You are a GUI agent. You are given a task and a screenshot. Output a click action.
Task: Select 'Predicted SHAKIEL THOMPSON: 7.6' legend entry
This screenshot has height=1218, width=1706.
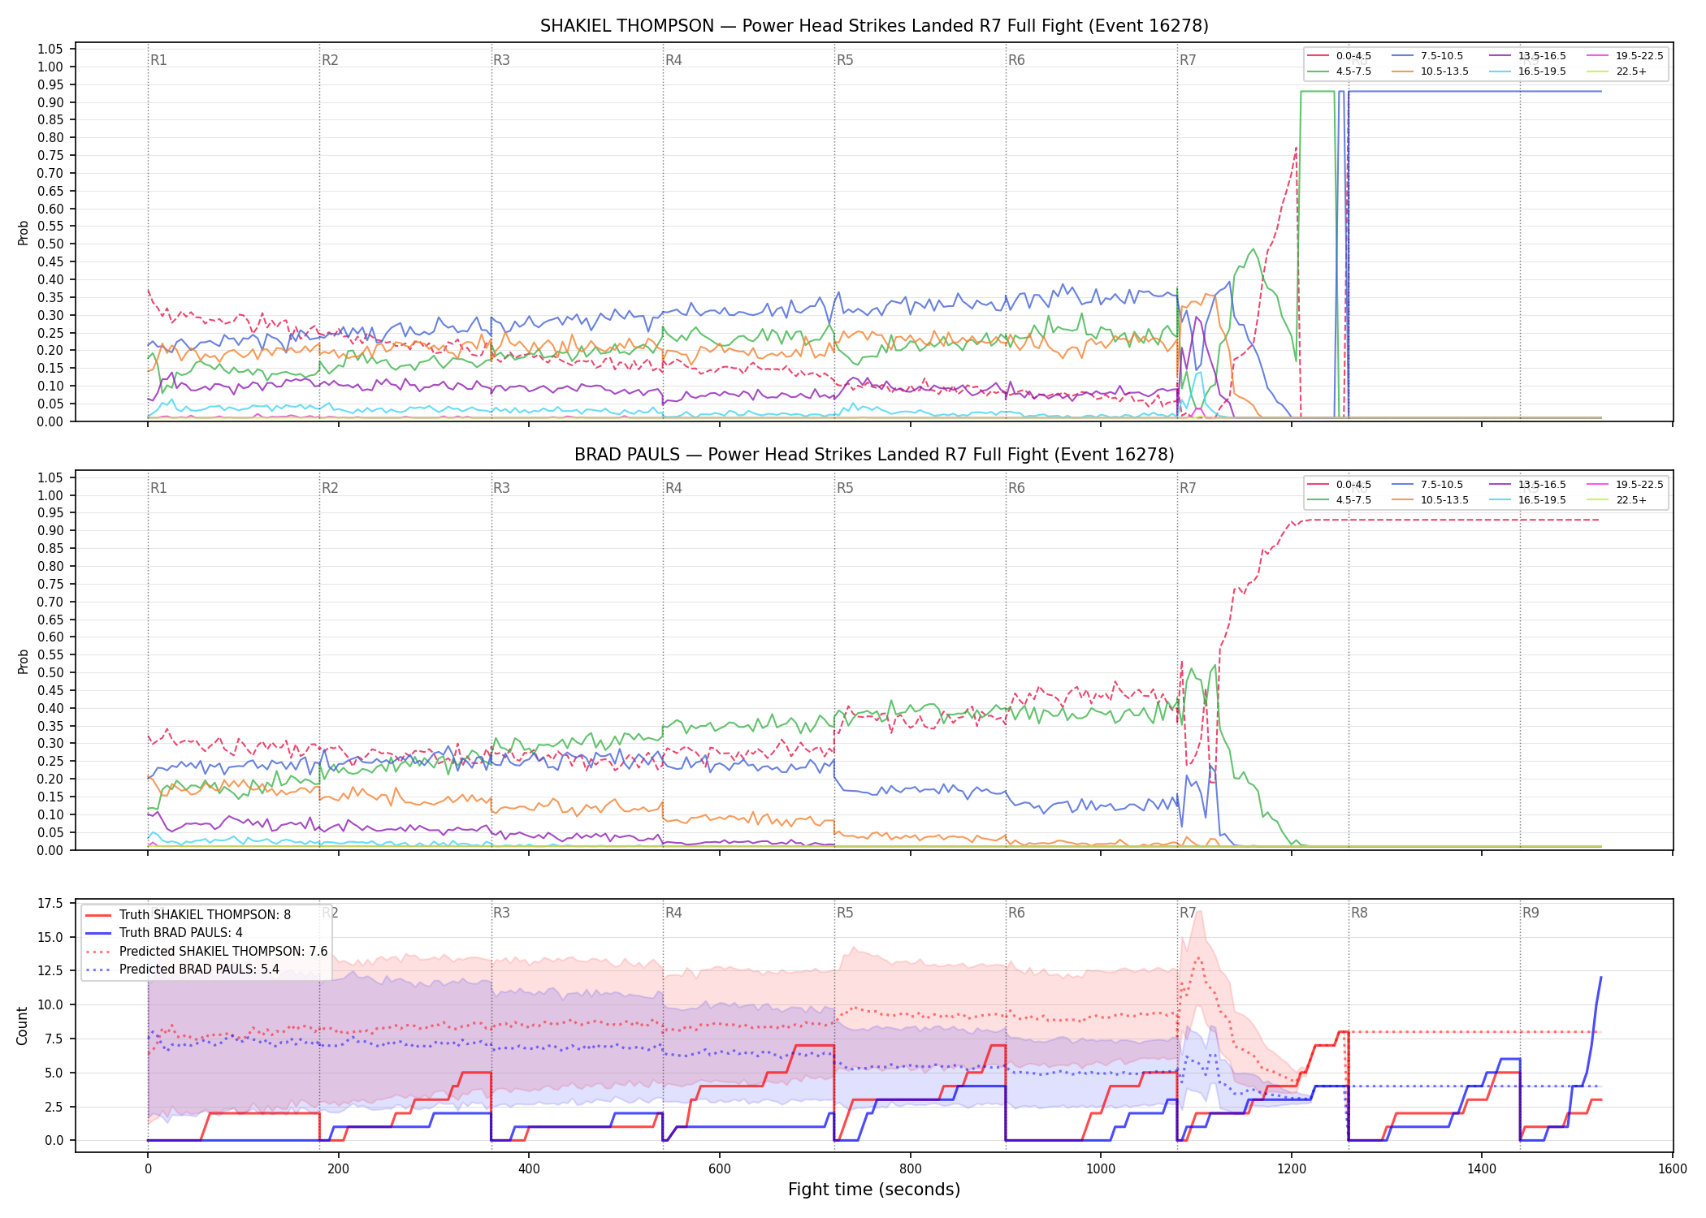coord(207,951)
